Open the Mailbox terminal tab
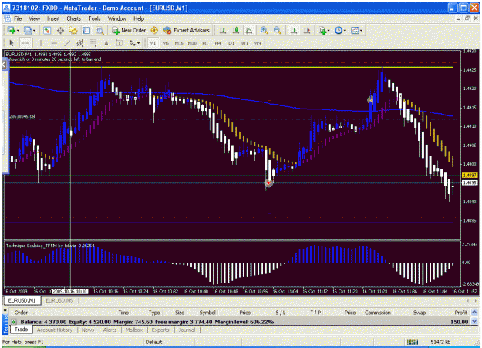 point(134,330)
